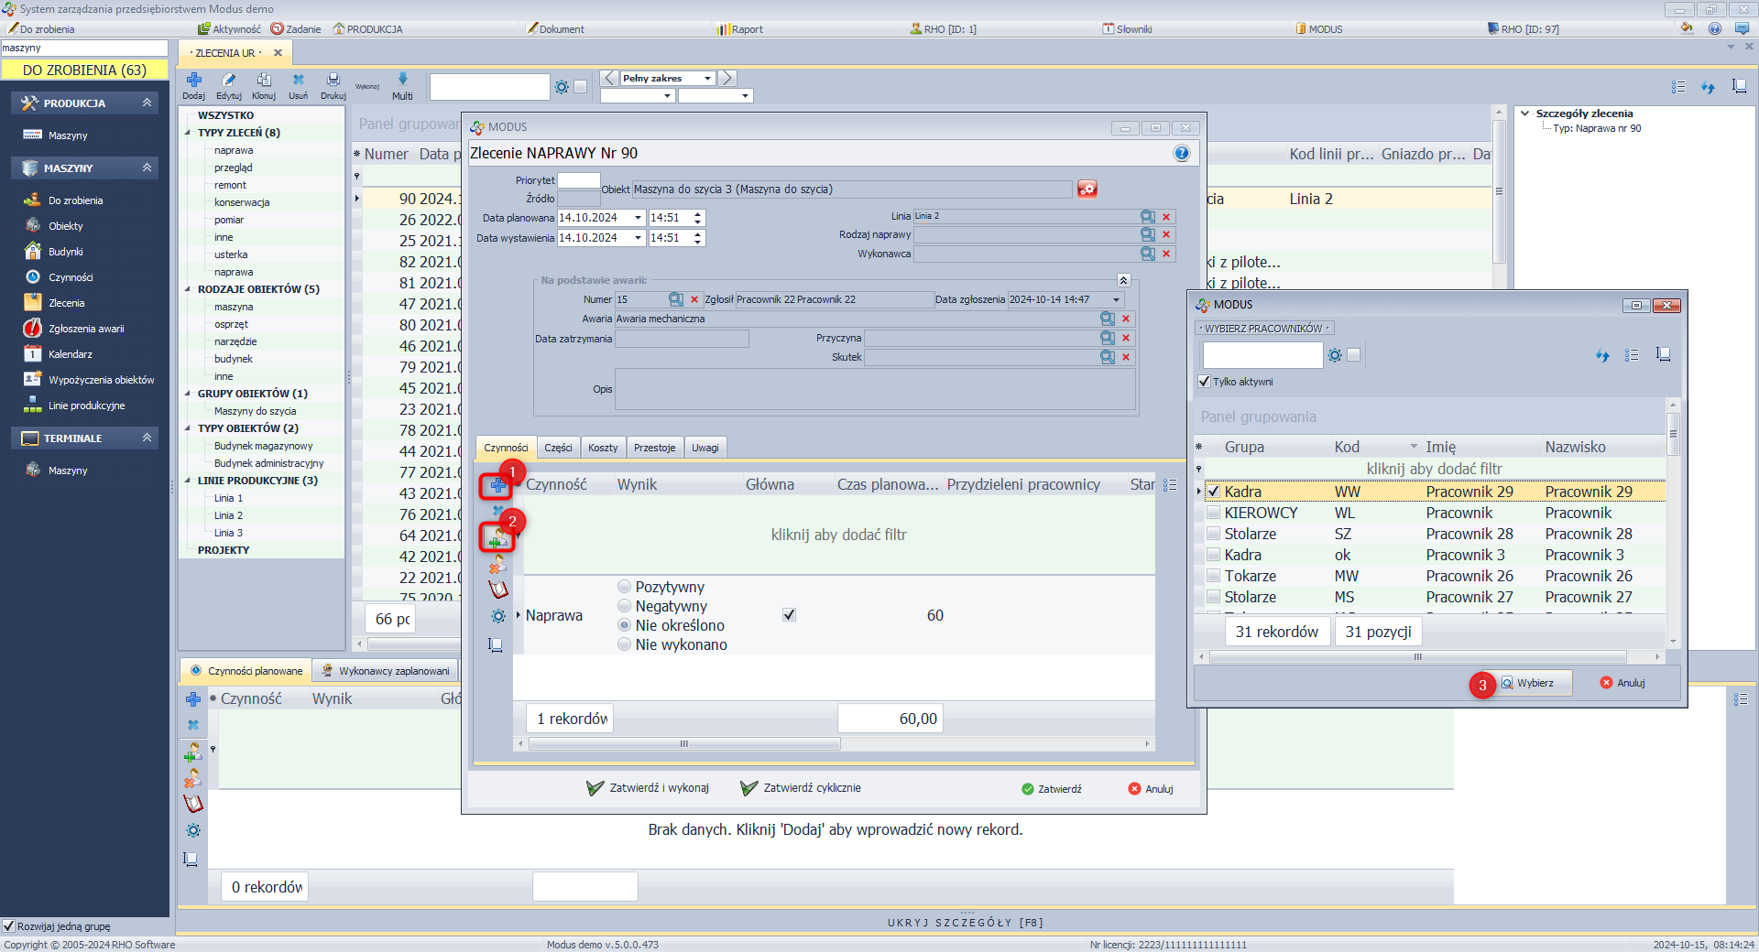Click lookup icon for Rodzaj naprawy field
The width and height of the screenshot is (1759, 952).
(1147, 234)
